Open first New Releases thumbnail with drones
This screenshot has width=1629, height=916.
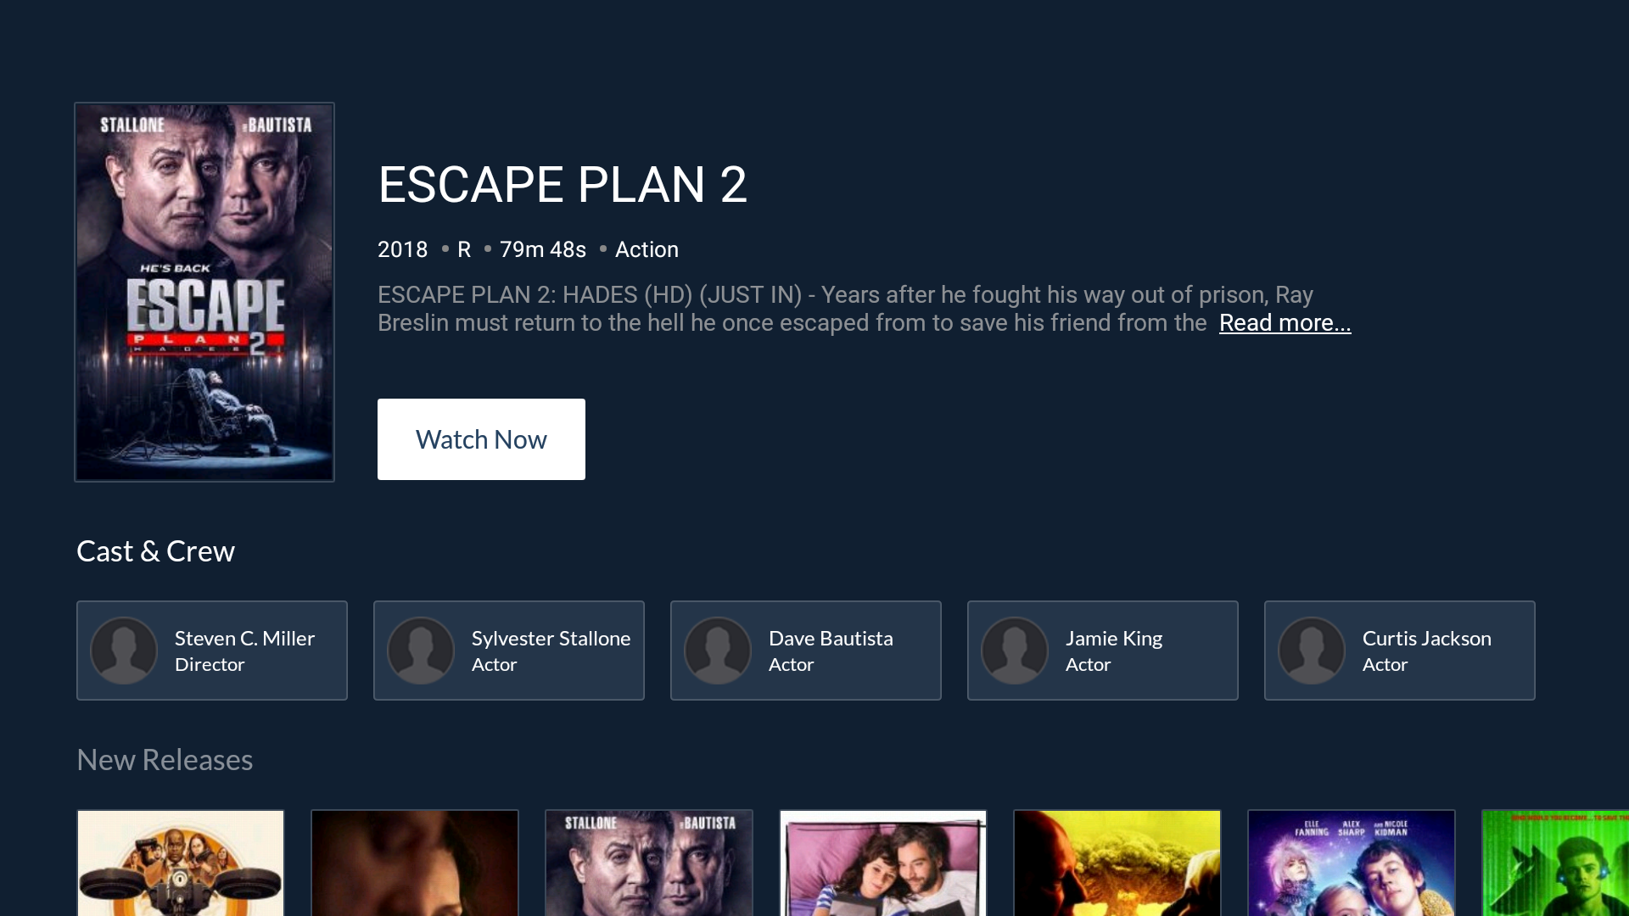tap(181, 863)
